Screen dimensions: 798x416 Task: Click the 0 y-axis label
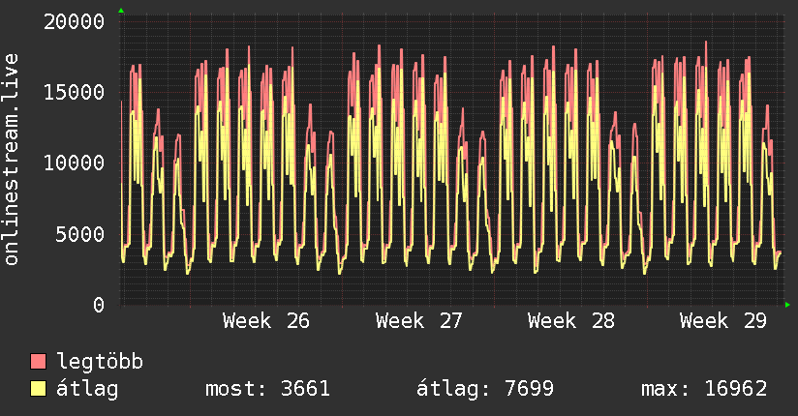99,305
